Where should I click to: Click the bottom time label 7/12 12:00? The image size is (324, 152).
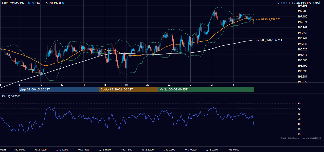tap(62, 150)
